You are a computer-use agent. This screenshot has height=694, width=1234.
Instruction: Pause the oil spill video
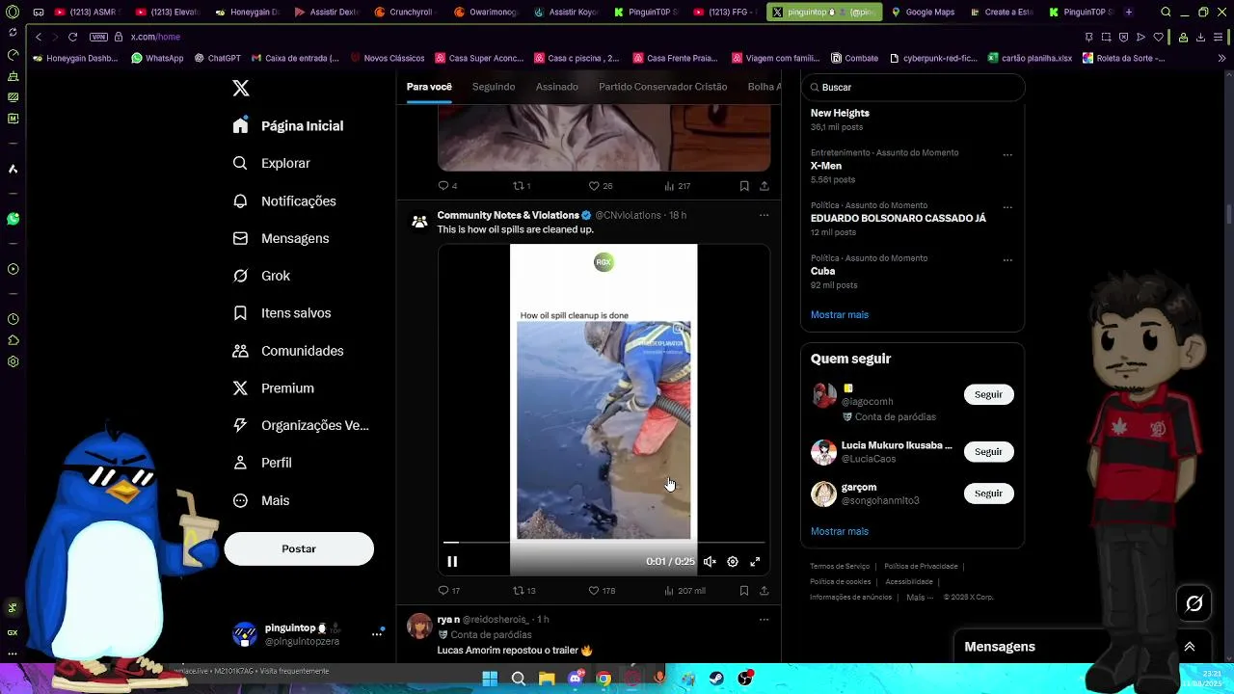click(x=452, y=562)
